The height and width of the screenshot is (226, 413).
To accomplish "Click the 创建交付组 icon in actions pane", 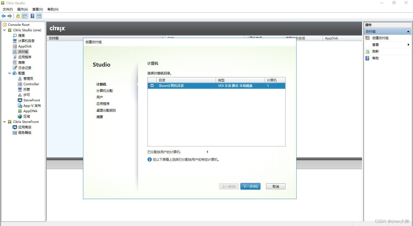I will pos(367,38).
